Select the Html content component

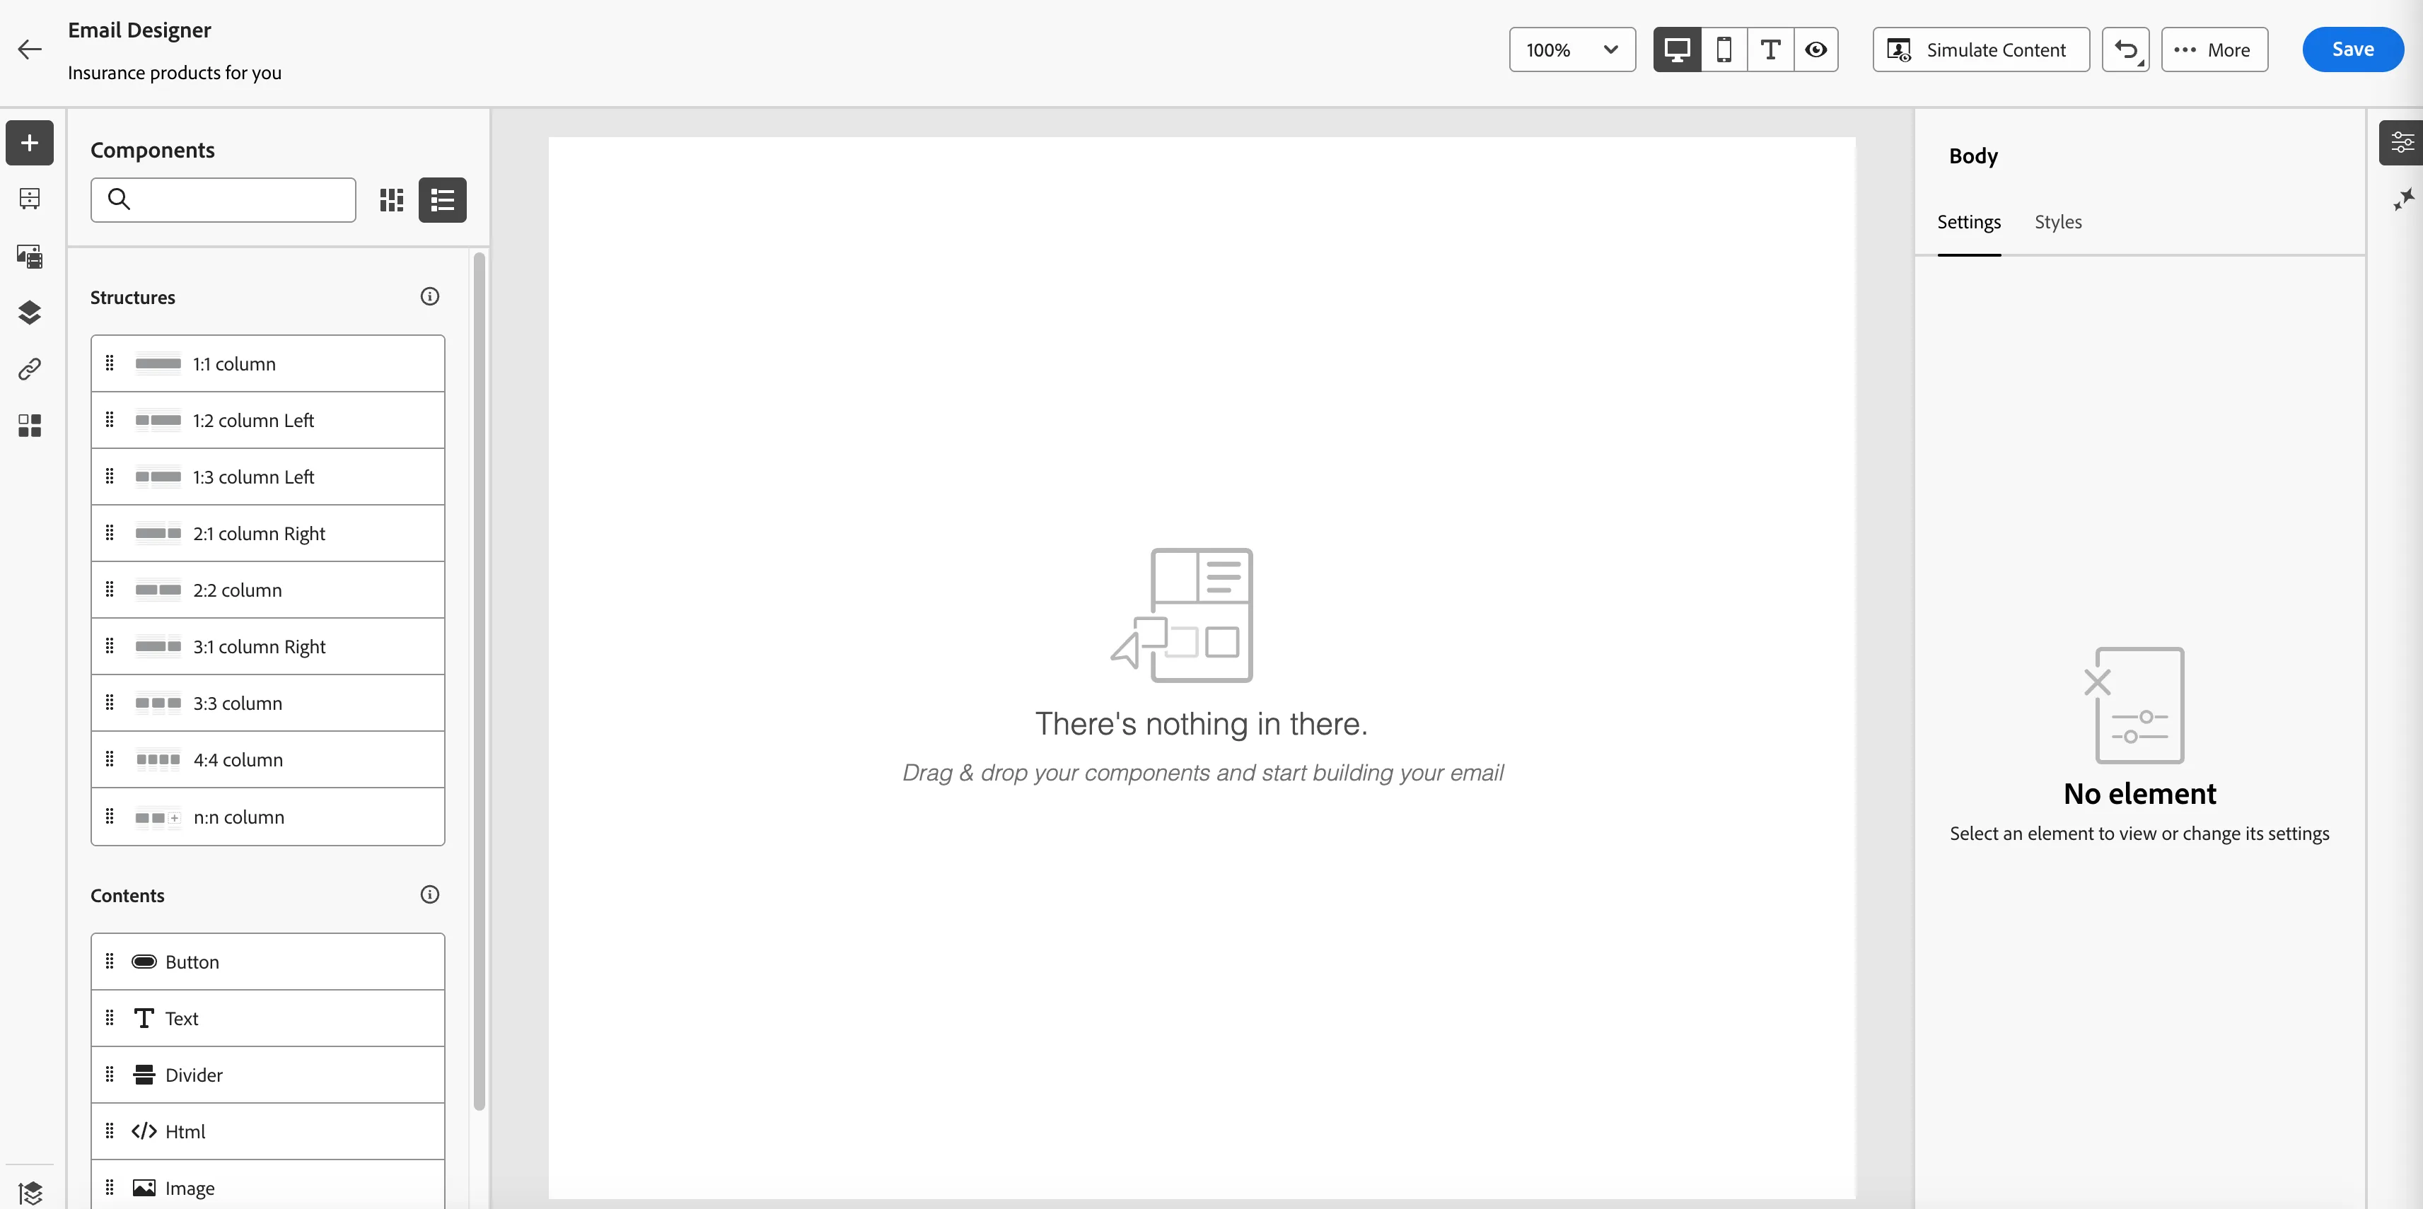coord(267,1131)
